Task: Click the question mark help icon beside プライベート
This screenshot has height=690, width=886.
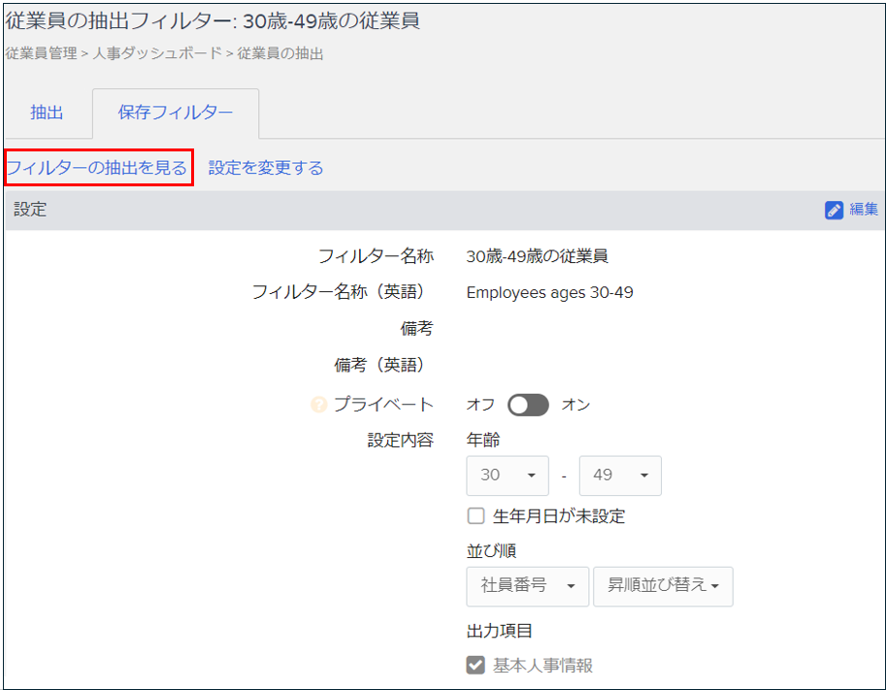Action: [x=318, y=404]
